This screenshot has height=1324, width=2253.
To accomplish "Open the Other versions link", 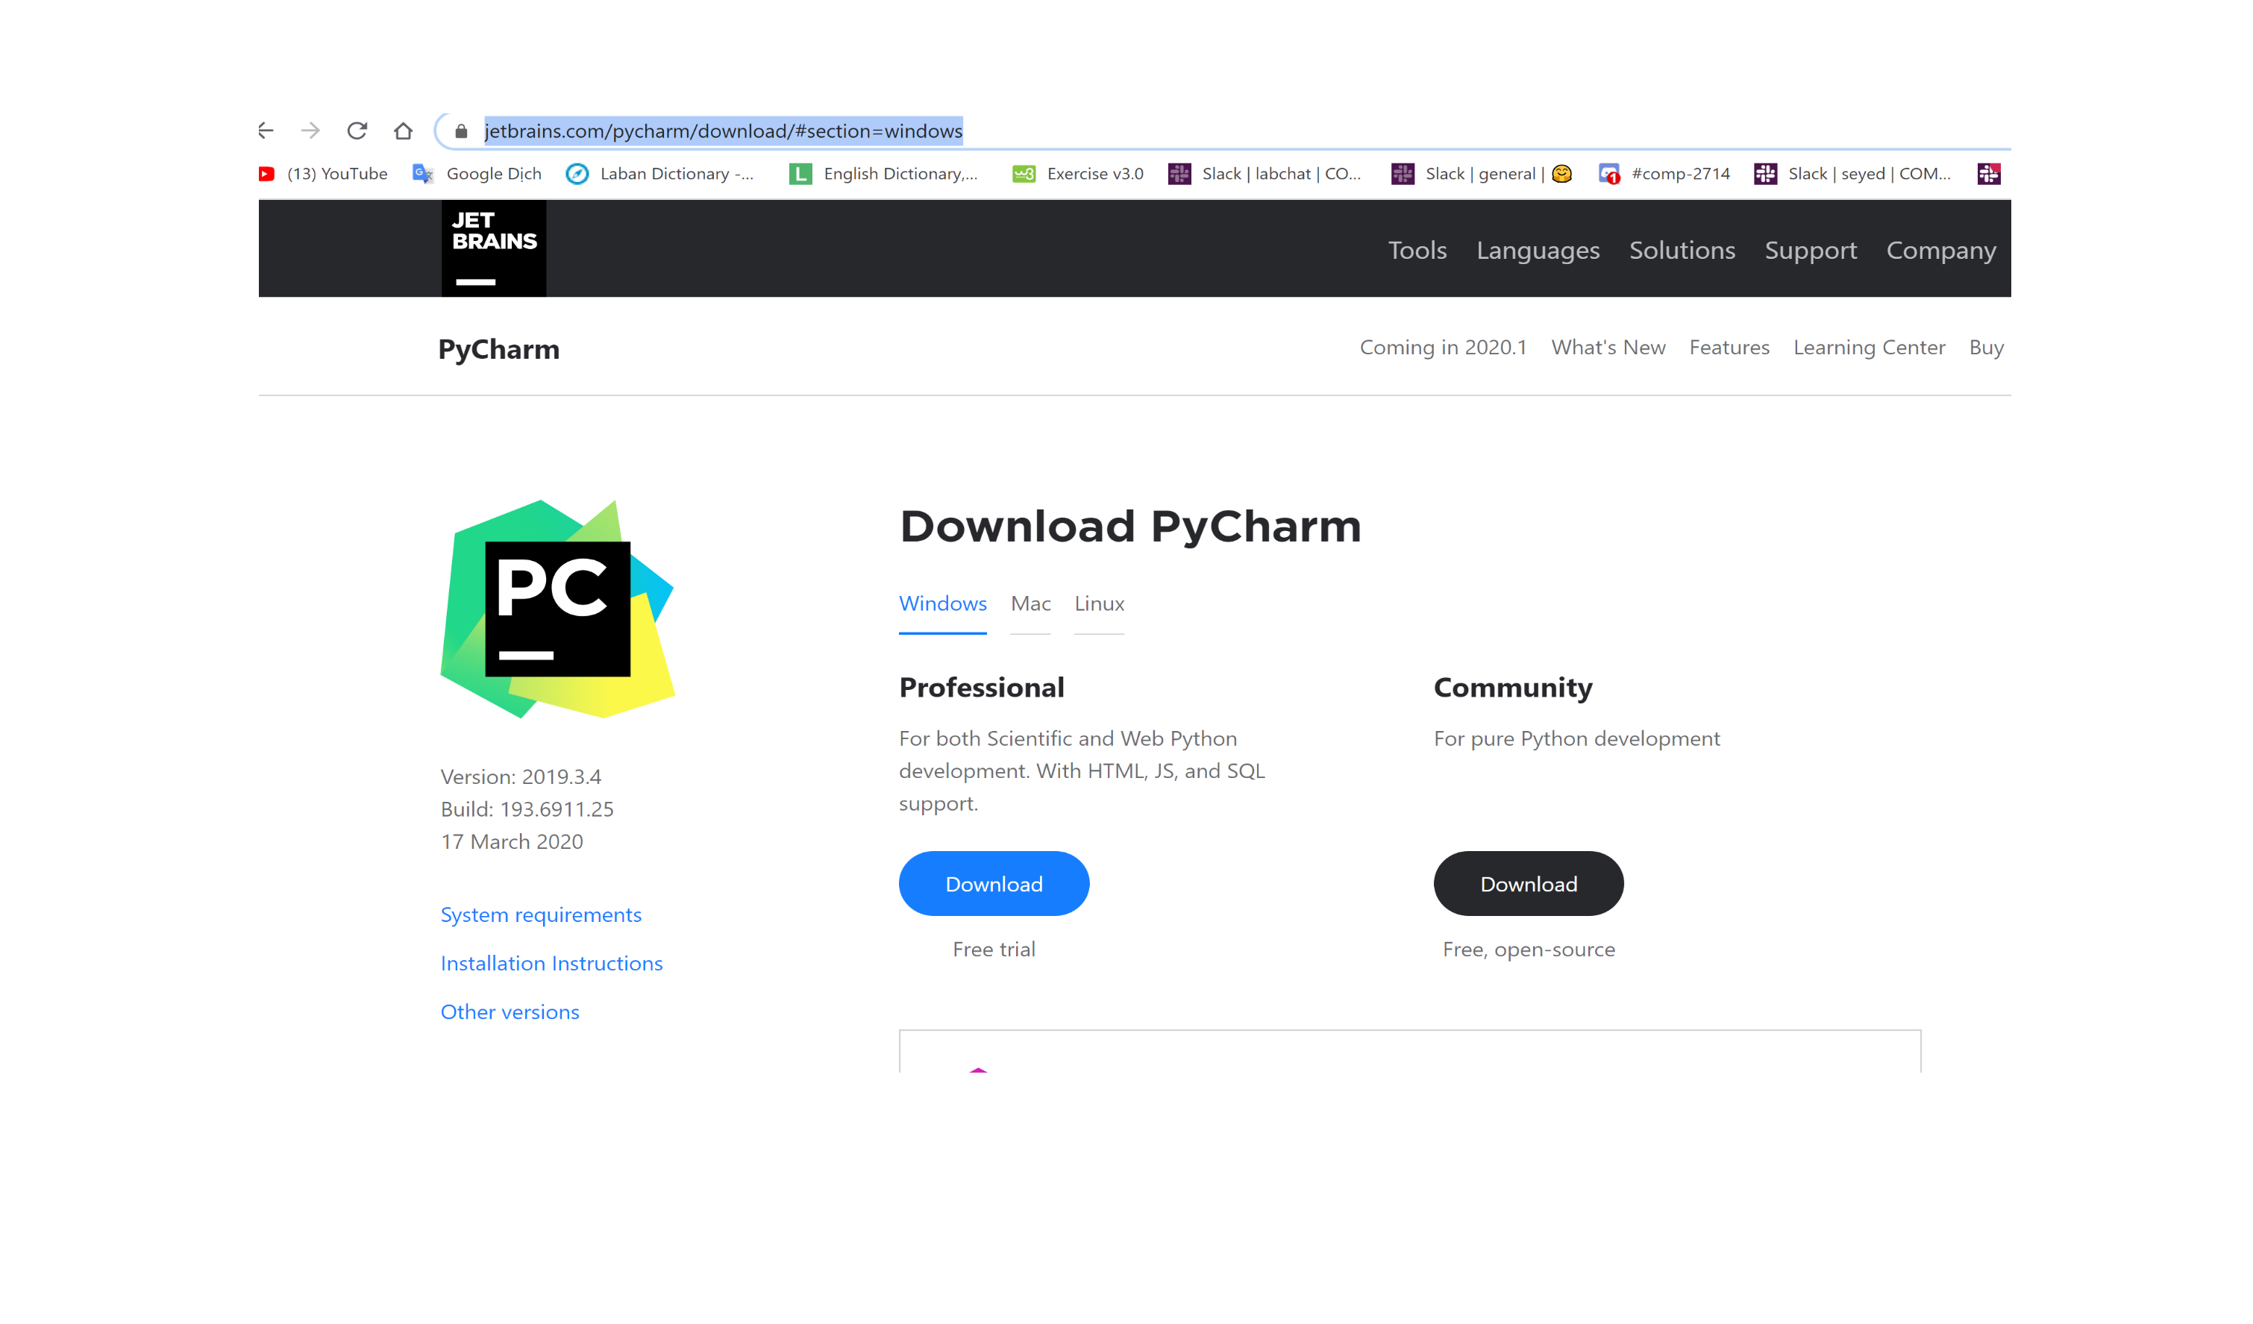I will [510, 1012].
